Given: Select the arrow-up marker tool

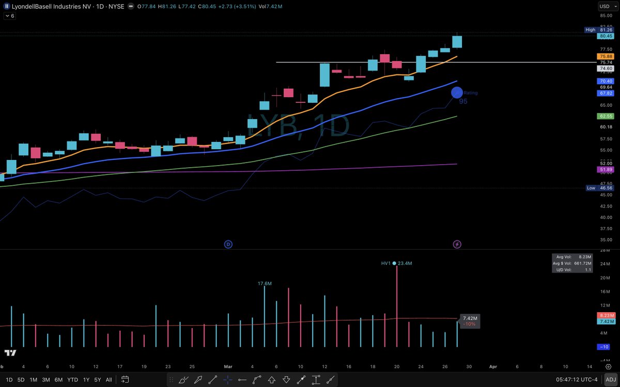Looking at the screenshot, I should 271,380.
